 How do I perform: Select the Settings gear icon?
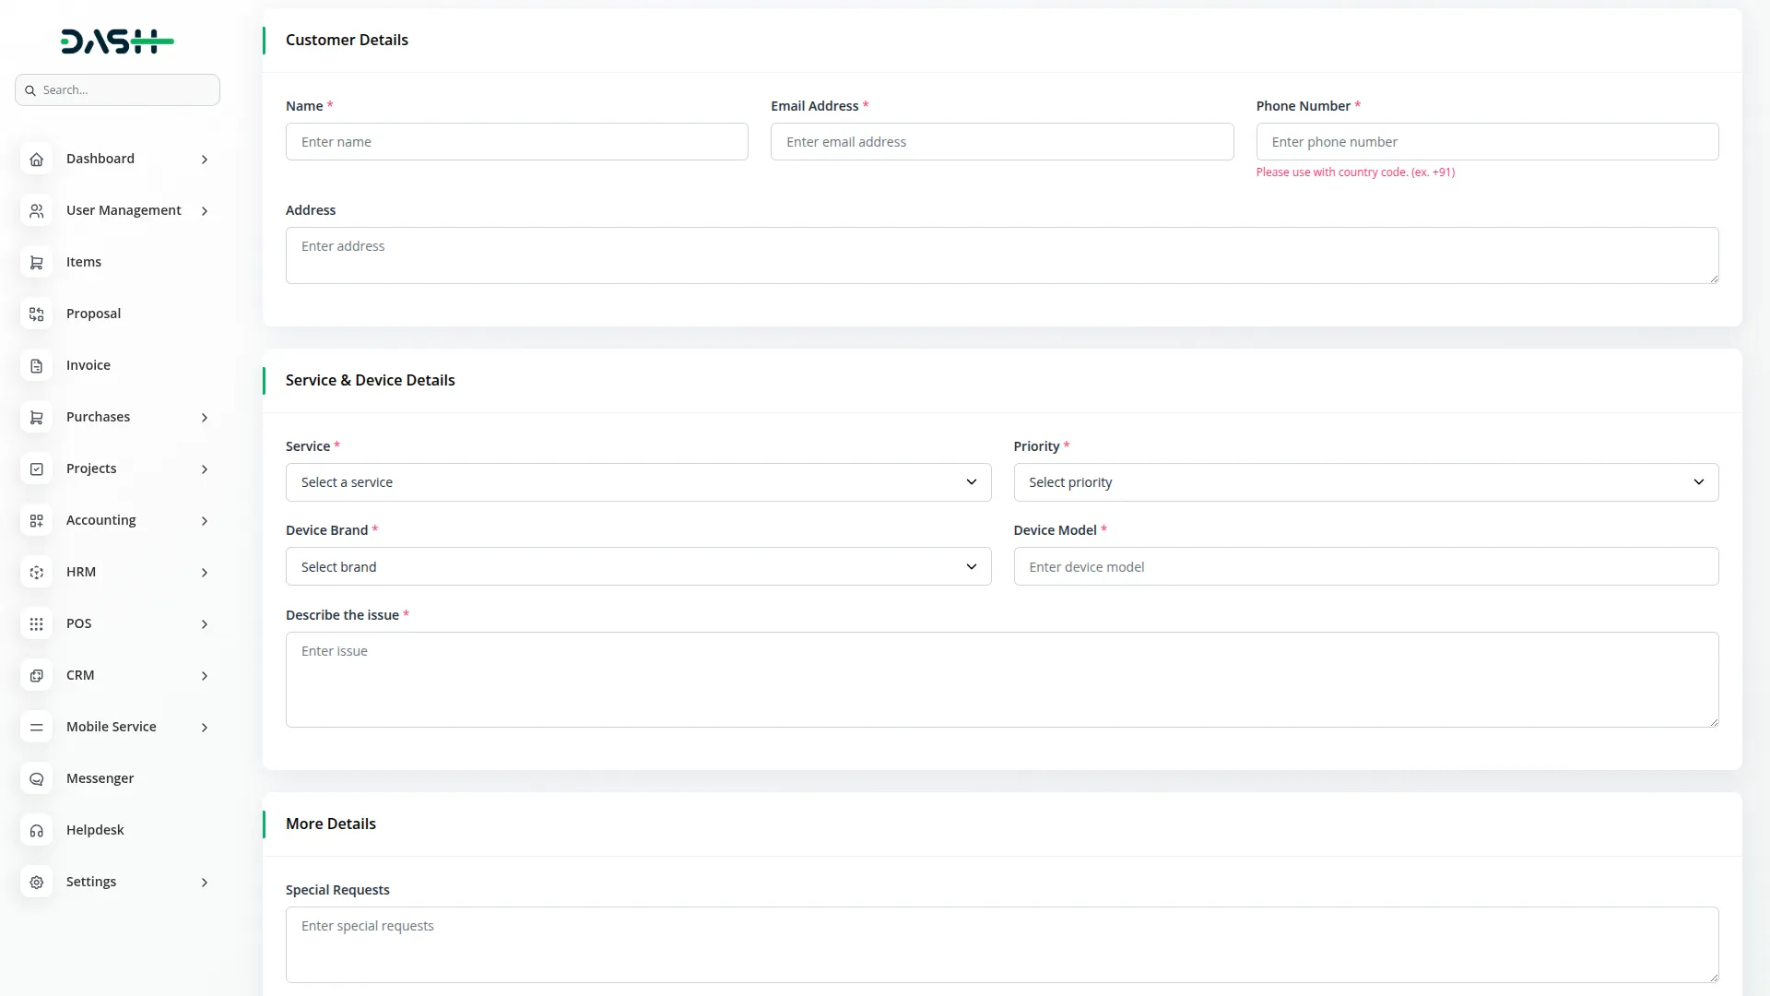[36, 882]
